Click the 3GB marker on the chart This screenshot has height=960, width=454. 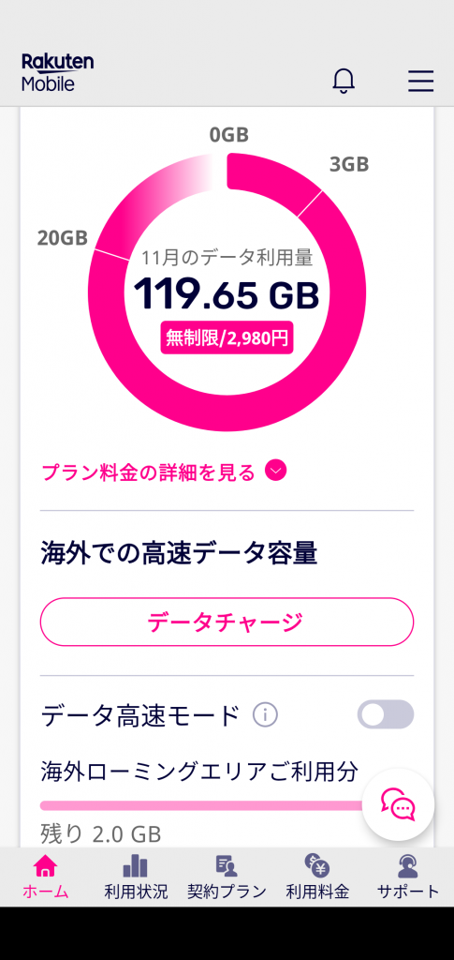pyautogui.click(x=349, y=164)
